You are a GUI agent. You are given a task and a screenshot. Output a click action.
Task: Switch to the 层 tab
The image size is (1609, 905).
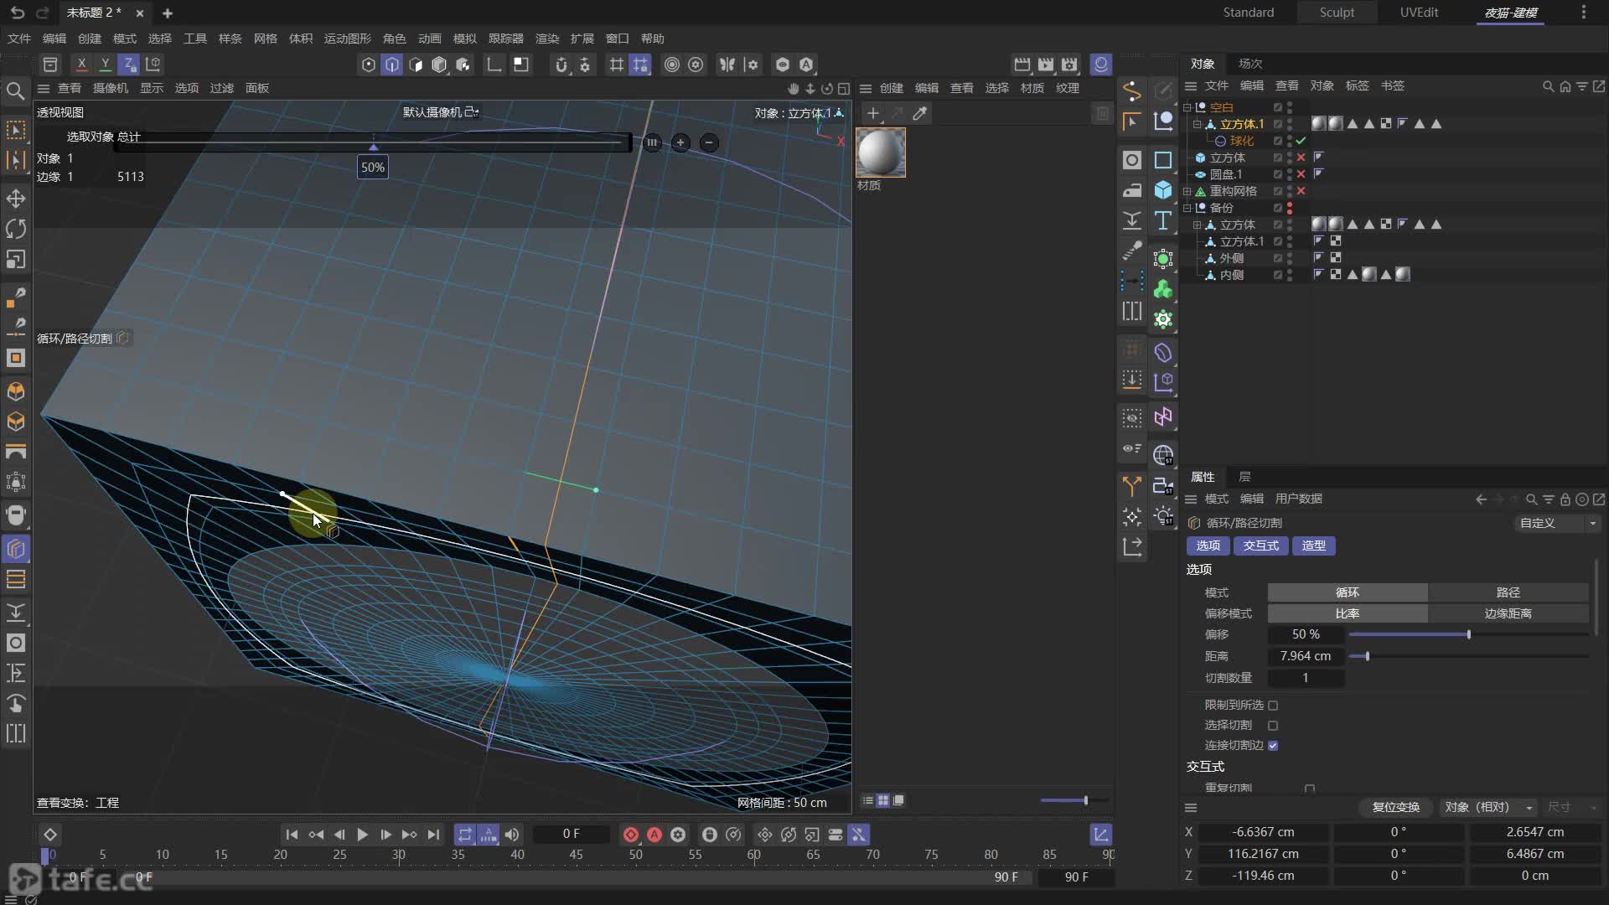(x=1244, y=477)
